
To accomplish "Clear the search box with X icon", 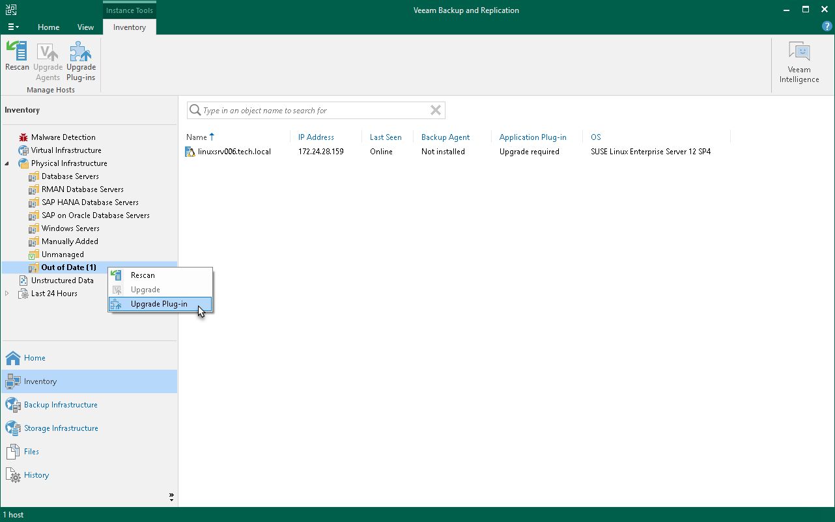I will (436, 111).
